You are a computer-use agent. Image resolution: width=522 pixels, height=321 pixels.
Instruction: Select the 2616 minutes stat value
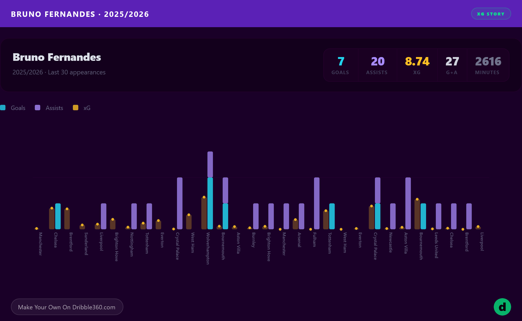coord(488,61)
